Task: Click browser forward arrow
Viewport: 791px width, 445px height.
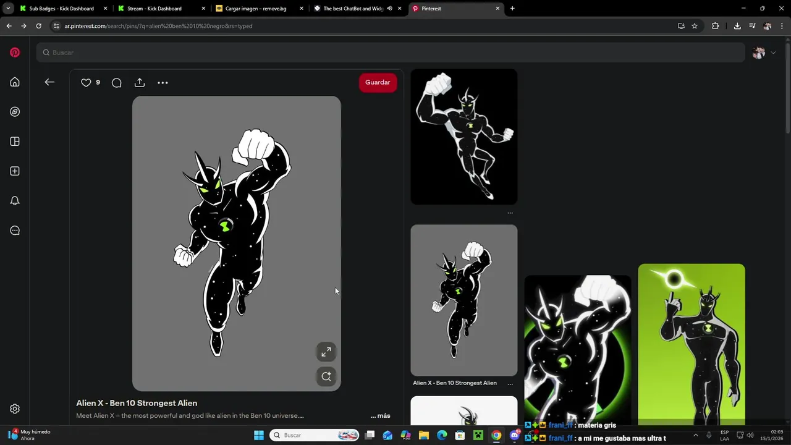Action: click(x=23, y=26)
